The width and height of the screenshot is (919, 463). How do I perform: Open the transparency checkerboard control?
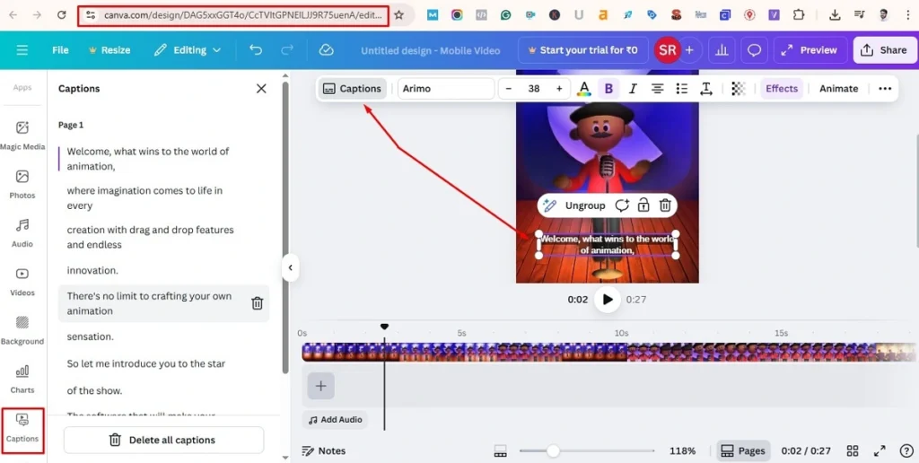point(739,89)
